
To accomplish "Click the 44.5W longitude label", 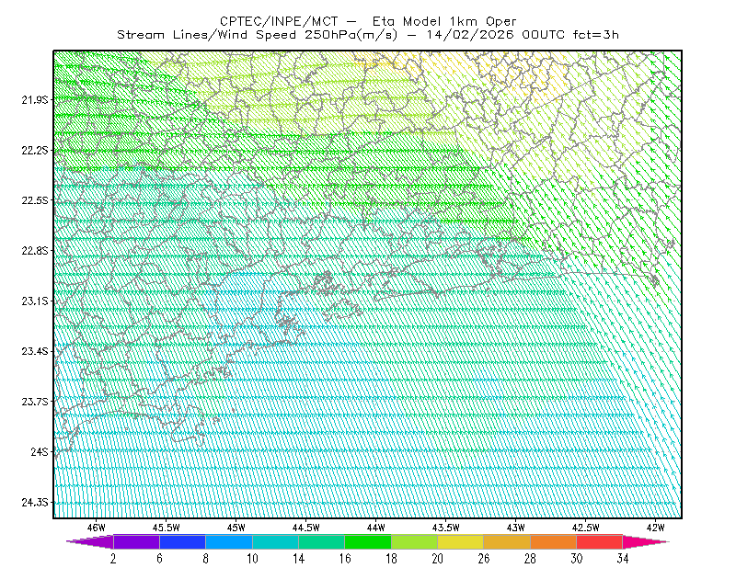I will click(x=306, y=528).
